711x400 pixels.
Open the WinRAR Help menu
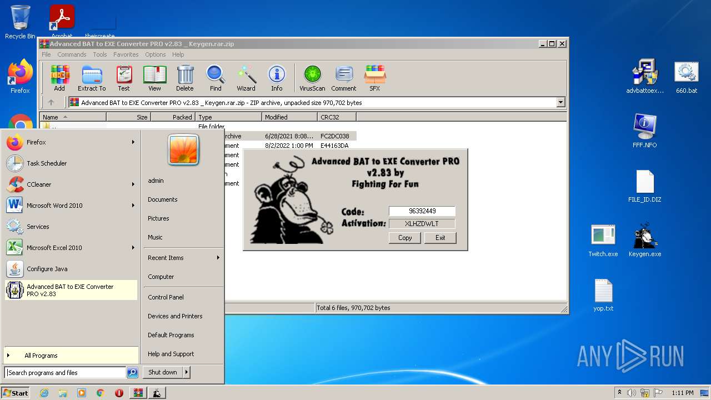point(178,54)
